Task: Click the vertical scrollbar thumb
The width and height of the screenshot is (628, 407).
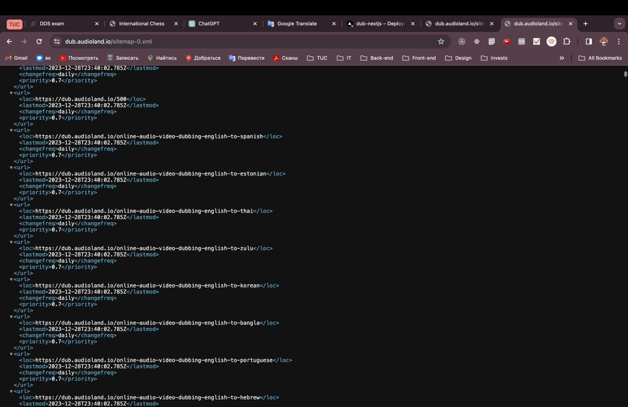Action: (625, 74)
